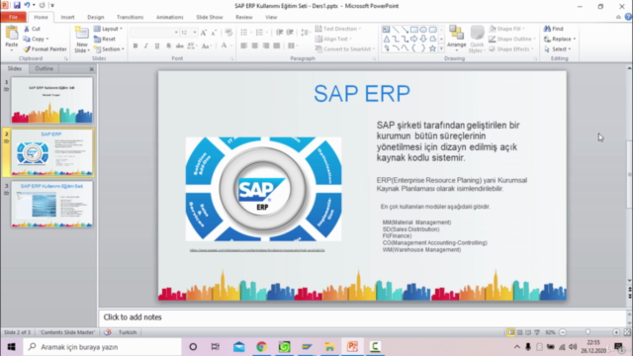Click to add notes field
The height and width of the screenshot is (356, 633).
(363, 317)
